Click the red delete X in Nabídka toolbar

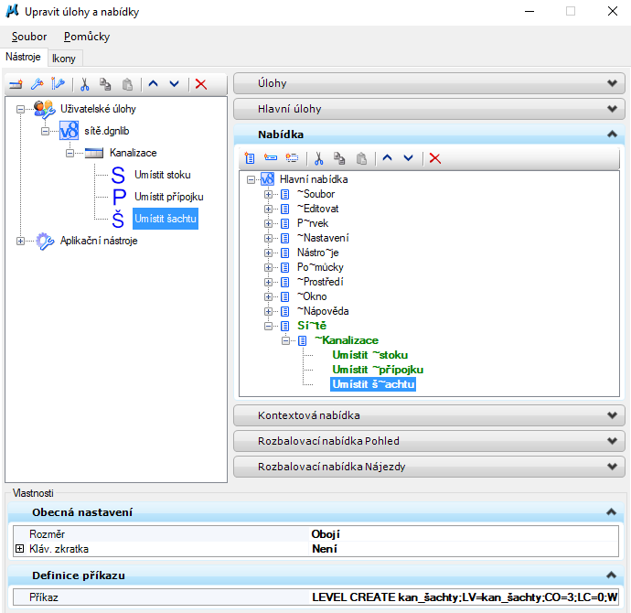pyautogui.click(x=435, y=158)
